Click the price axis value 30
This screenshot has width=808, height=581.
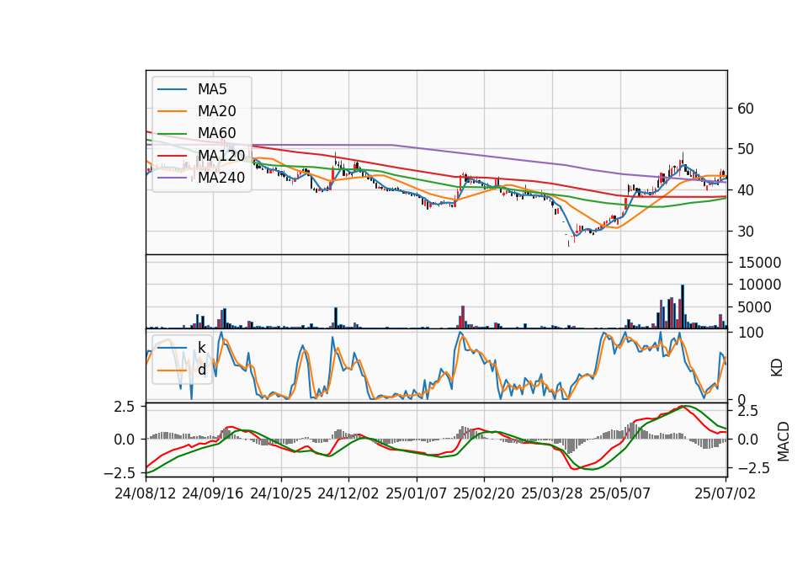pyautogui.click(x=745, y=232)
